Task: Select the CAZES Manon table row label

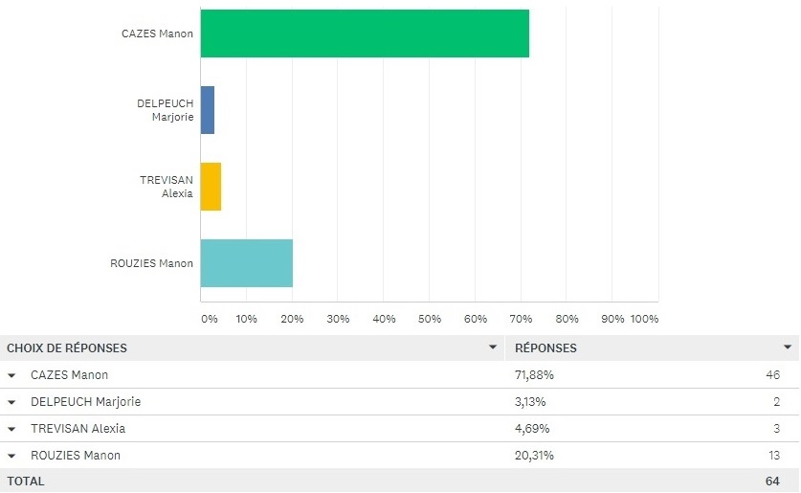Action: [69, 375]
